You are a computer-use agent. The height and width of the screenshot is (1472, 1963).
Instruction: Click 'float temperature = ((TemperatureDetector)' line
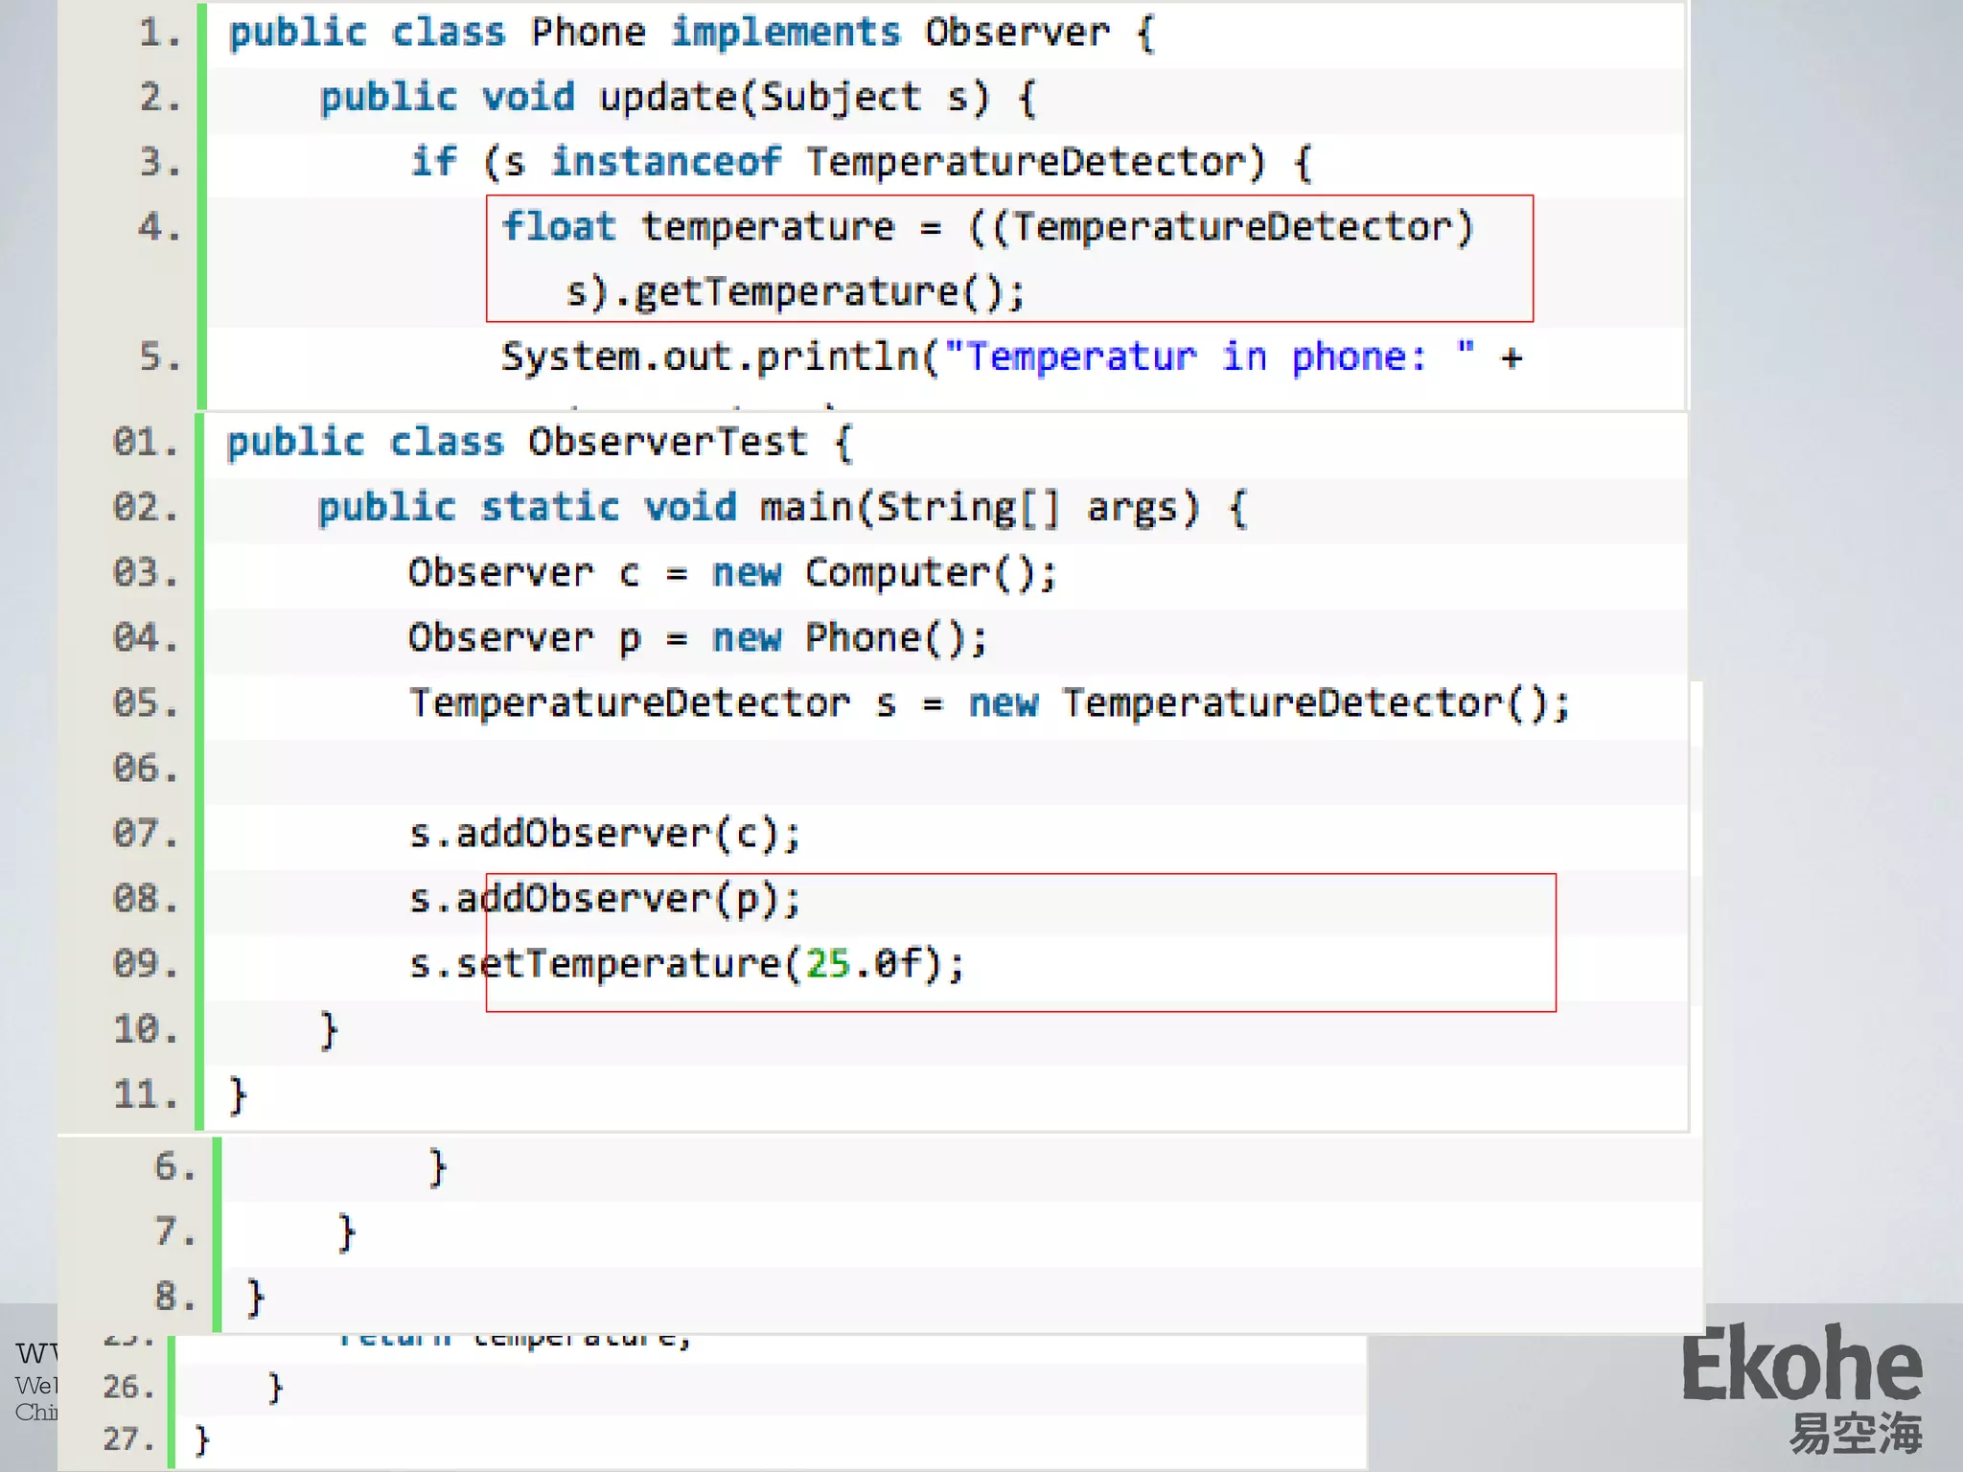click(987, 228)
